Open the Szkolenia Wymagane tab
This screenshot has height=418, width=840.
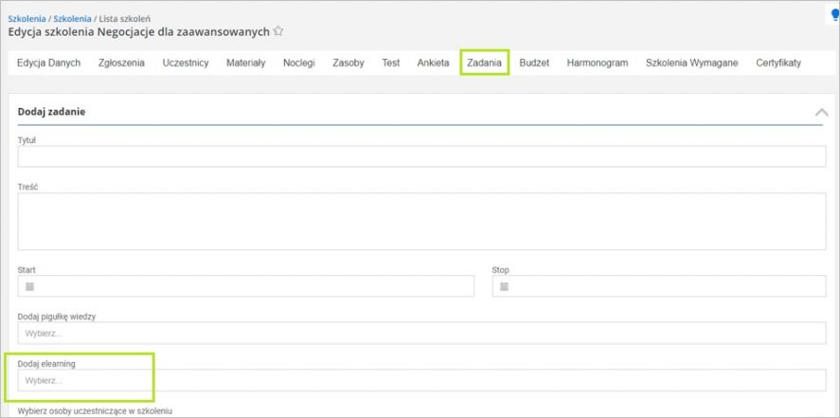691,63
